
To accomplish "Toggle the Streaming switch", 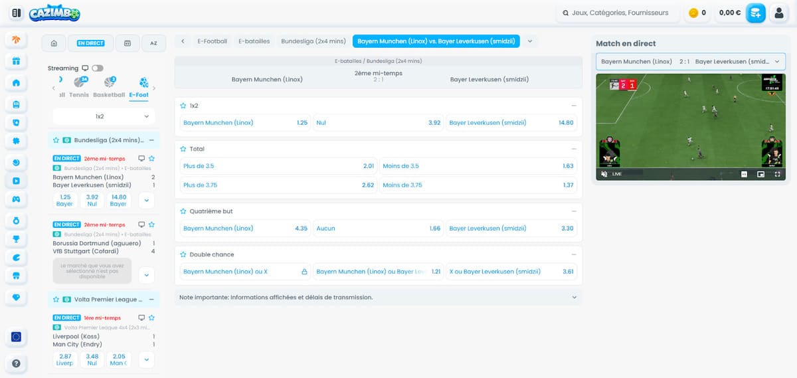I will 98,68.
